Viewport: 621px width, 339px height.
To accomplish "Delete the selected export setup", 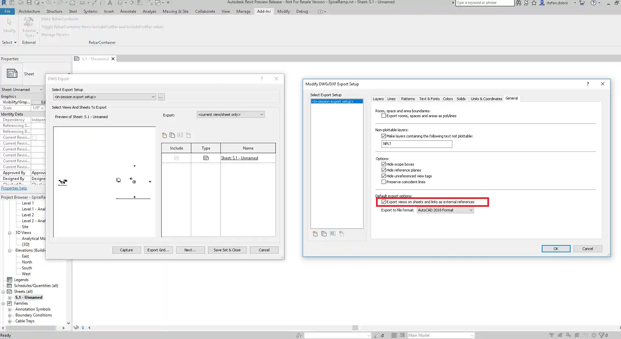I will pos(342,234).
